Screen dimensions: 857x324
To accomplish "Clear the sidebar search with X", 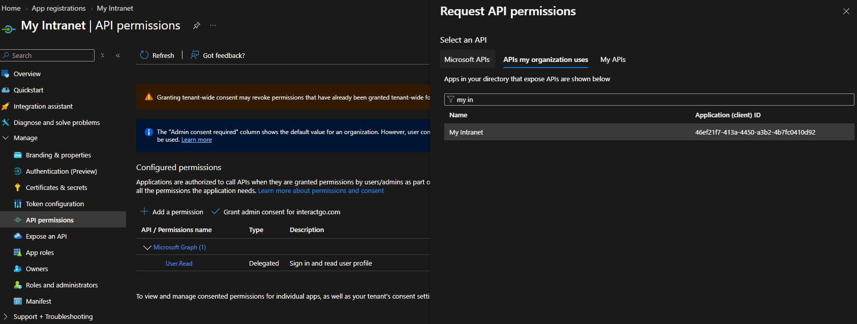I will 103,55.
